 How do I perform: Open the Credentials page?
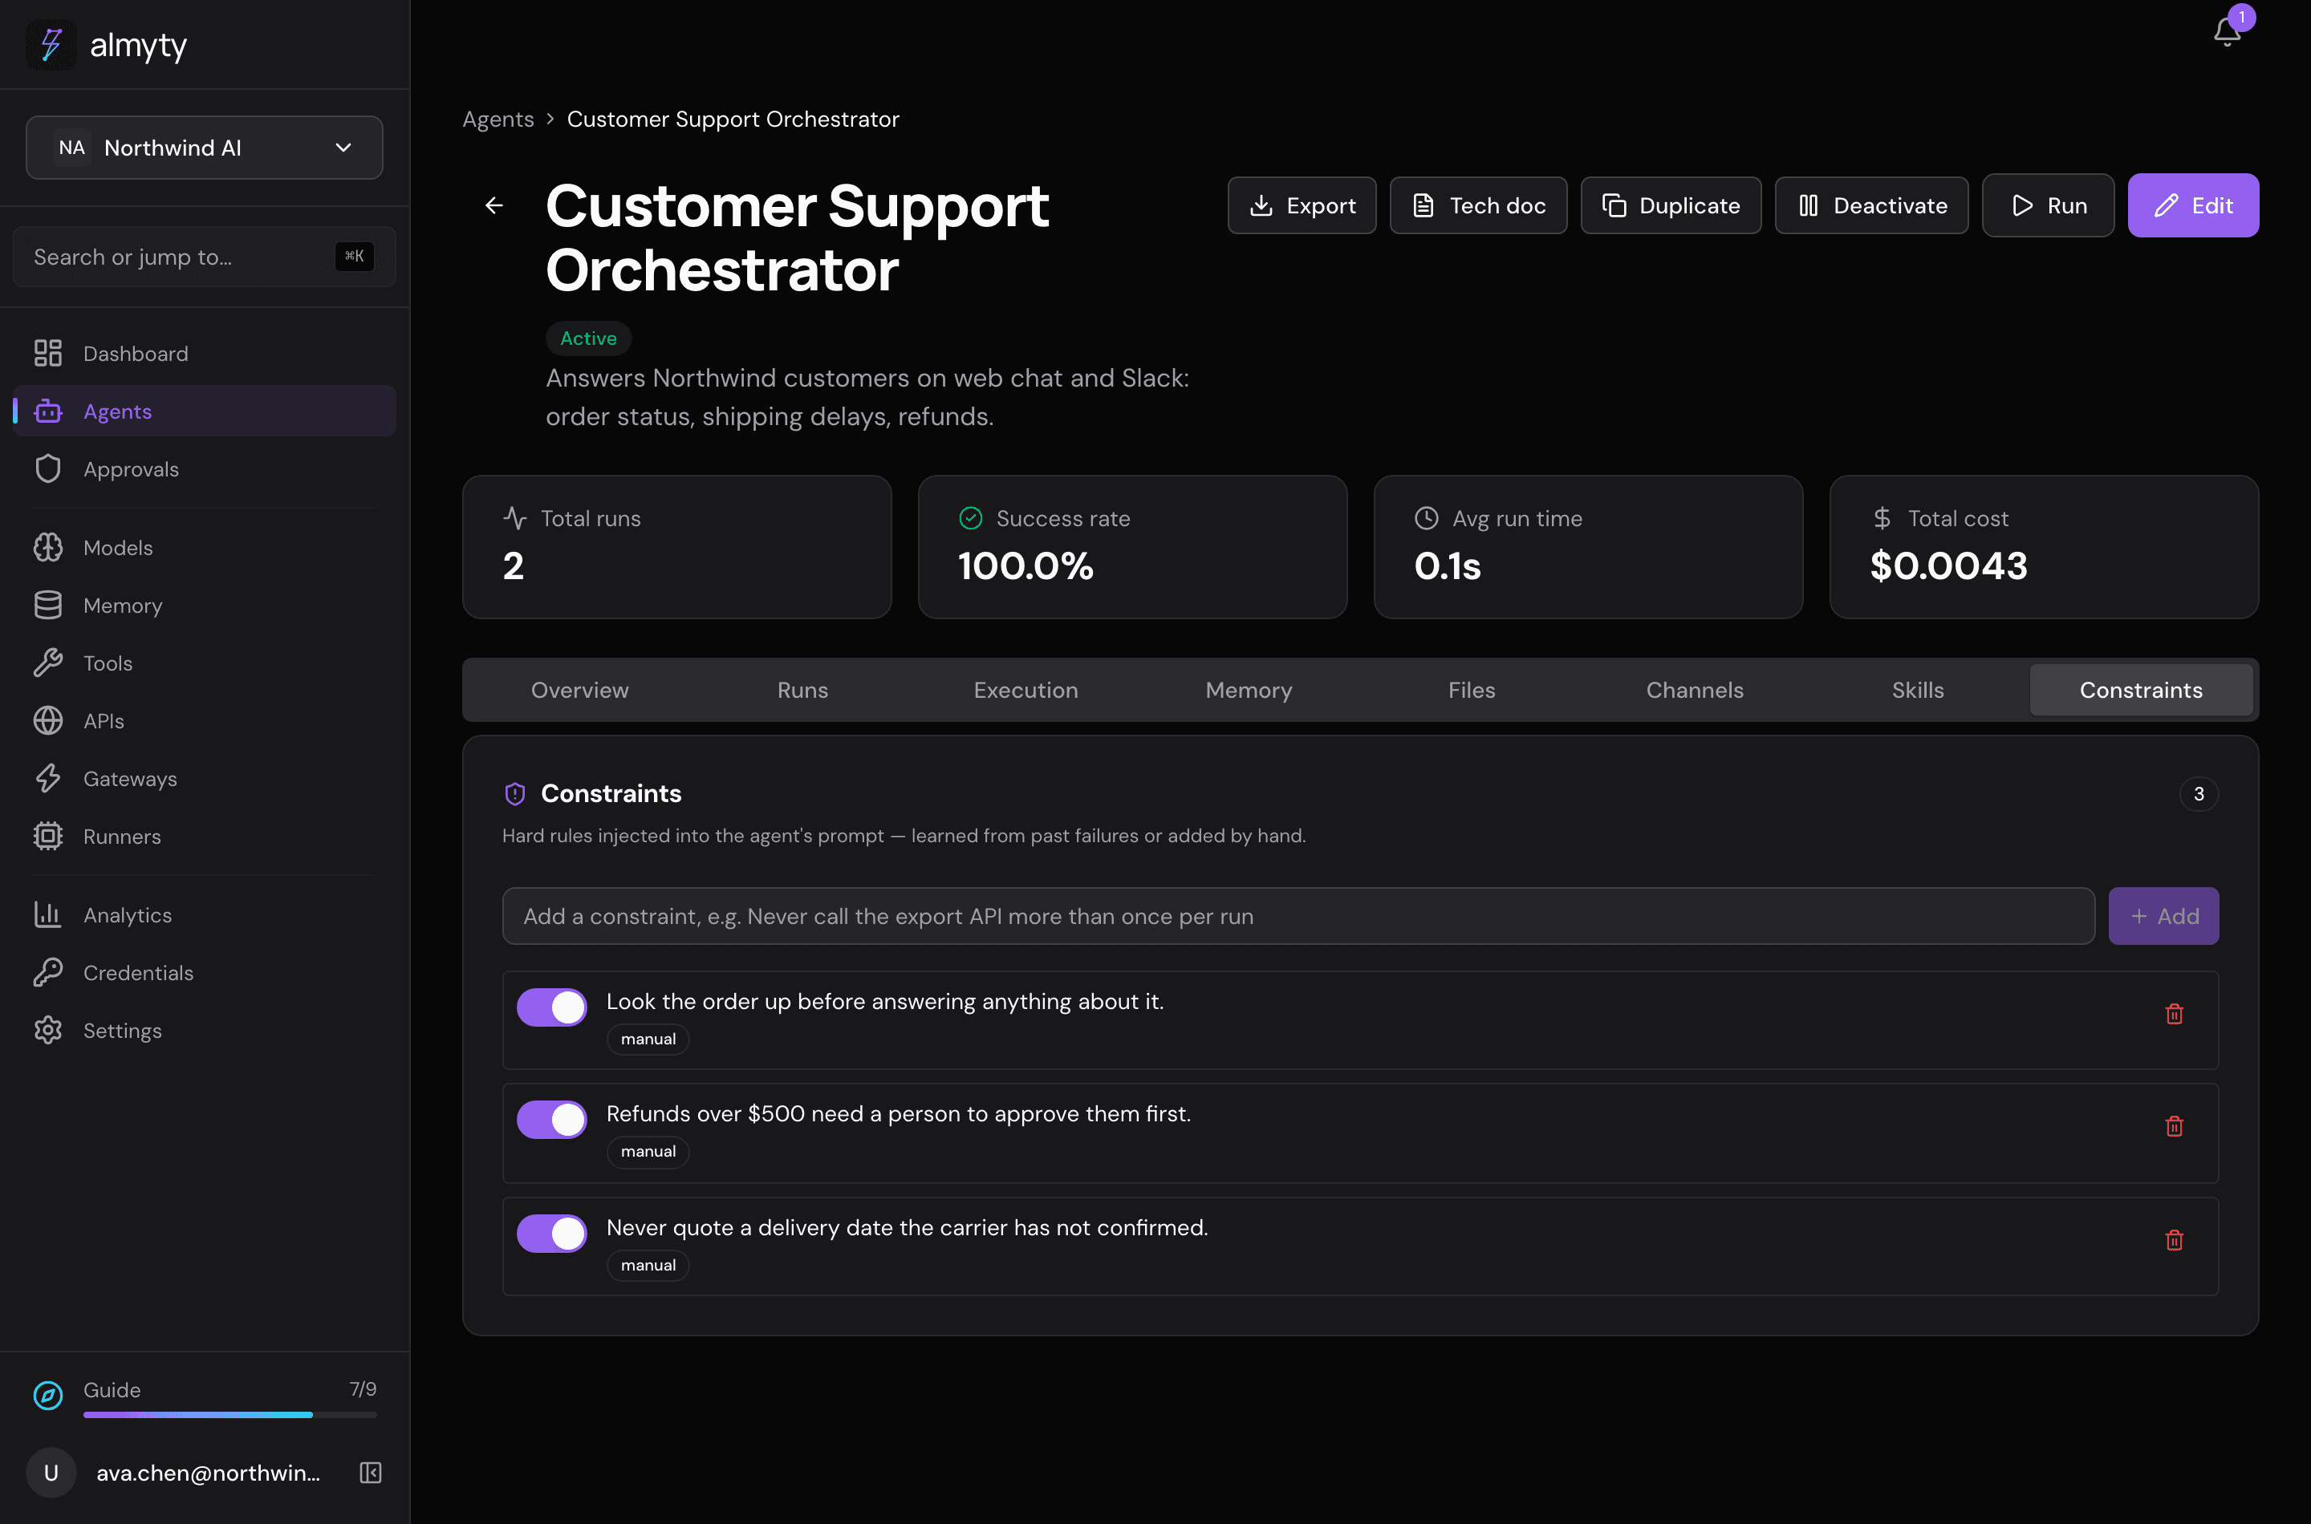click(x=204, y=972)
